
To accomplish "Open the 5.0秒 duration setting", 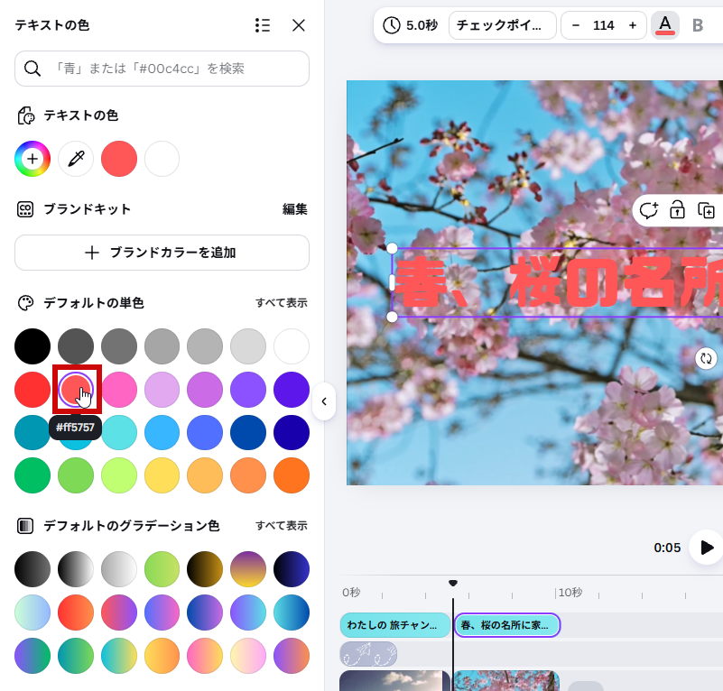I will [x=411, y=25].
